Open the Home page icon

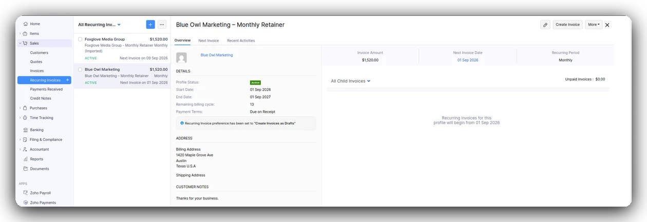click(x=25, y=24)
